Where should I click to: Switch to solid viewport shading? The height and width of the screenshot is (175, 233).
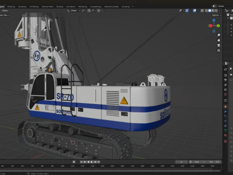tap(210, 11)
